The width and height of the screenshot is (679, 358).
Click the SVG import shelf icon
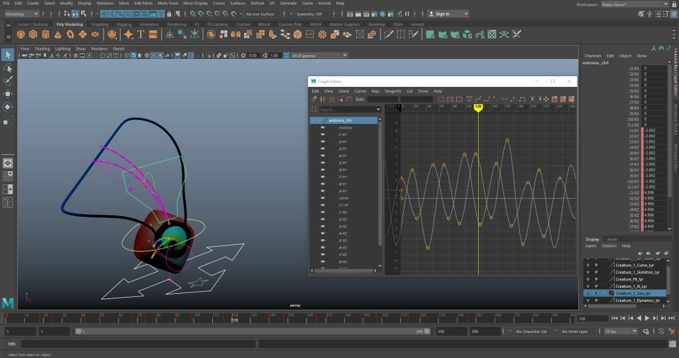pos(153,34)
